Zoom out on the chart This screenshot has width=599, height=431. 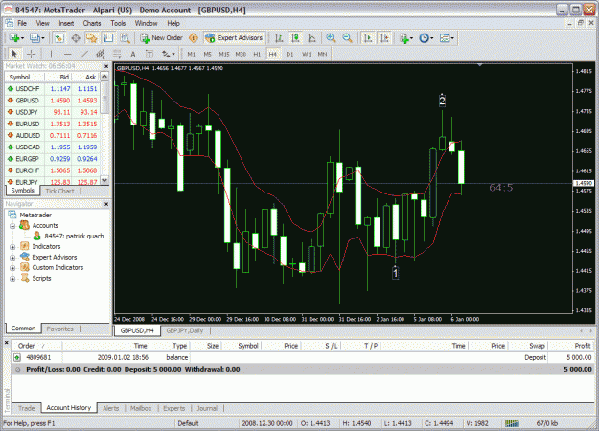coord(347,38)
